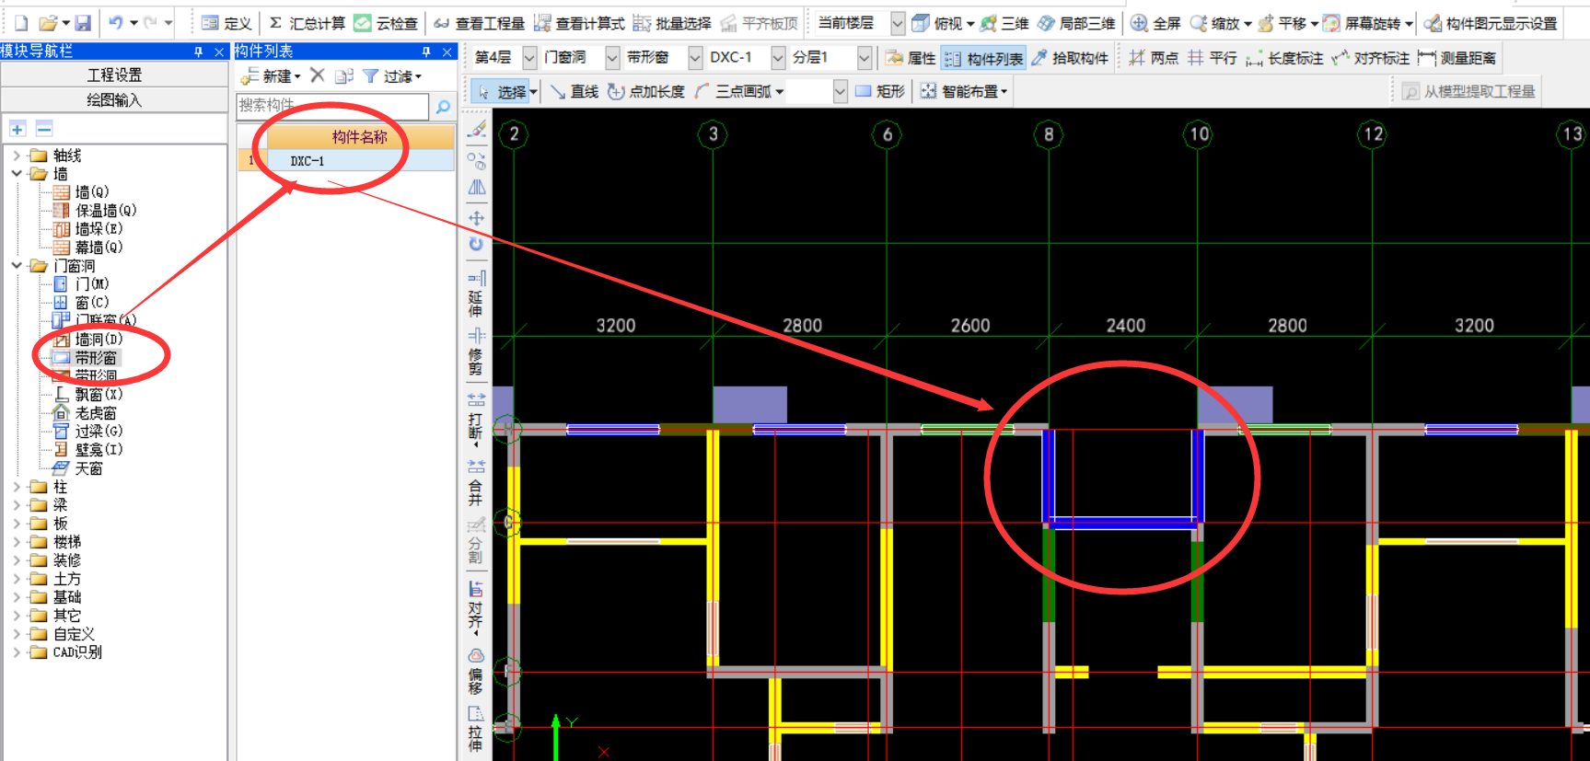
Task: Select the 直线 line drawing tool
Action: pos(574,91)
